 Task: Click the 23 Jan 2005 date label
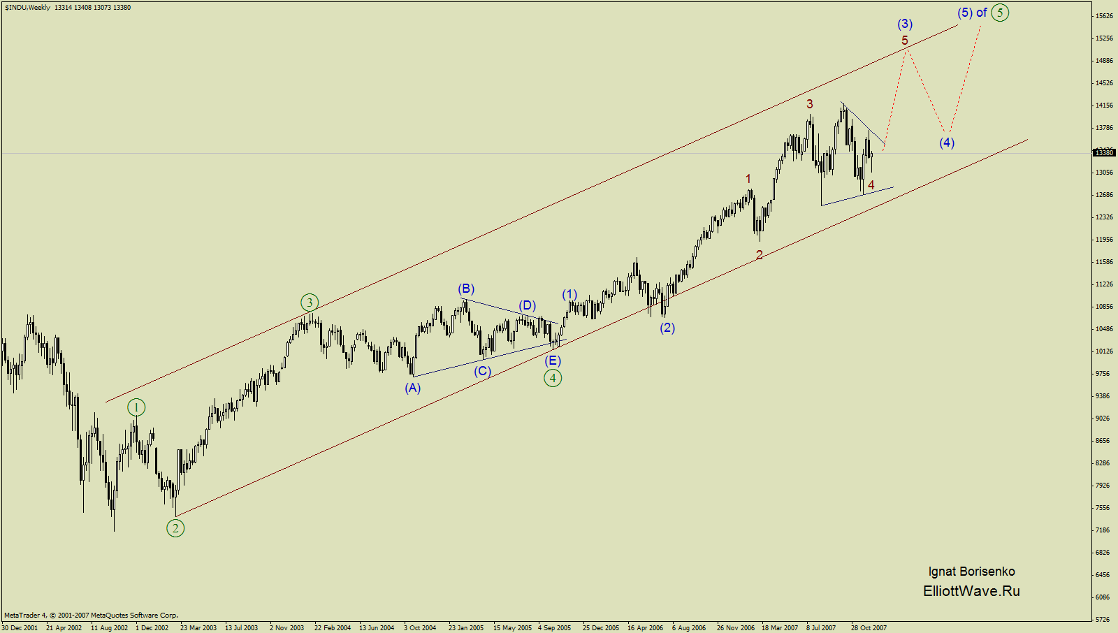pos(466,628)
